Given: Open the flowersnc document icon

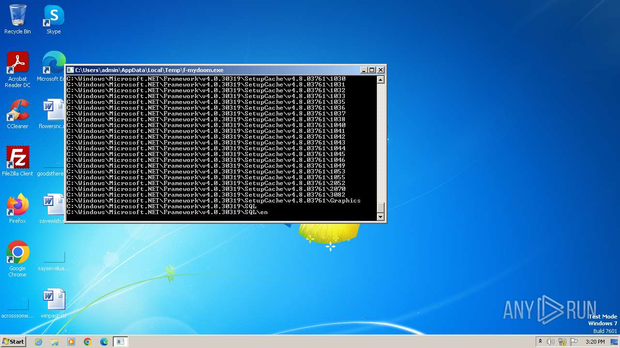Looking at the screenshot, I should pos(51,114).
